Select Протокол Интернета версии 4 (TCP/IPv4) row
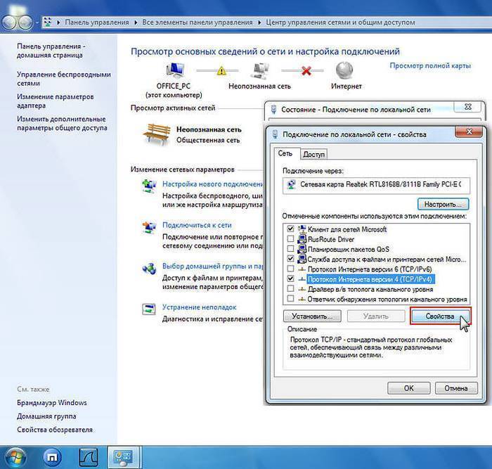 (x=370, y=279)
